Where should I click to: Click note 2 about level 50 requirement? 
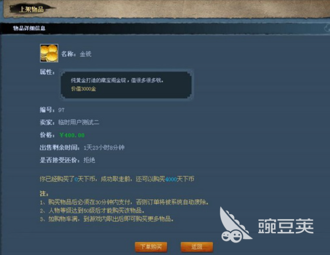point(92,211)
